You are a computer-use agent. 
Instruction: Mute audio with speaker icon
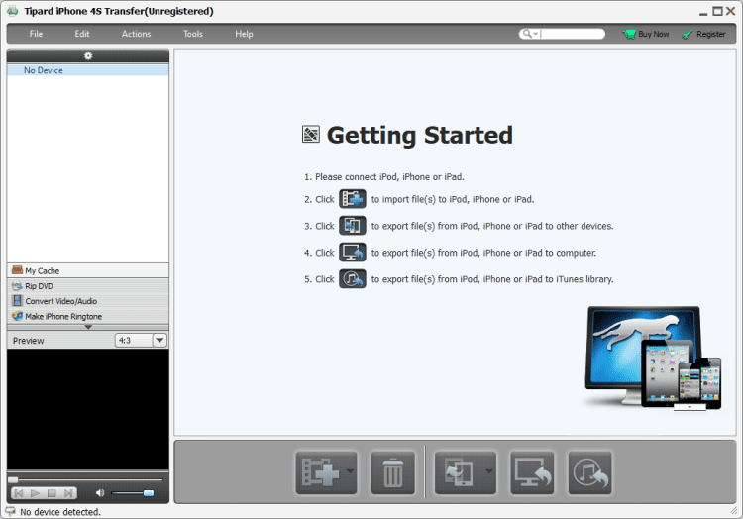point(100,493)
